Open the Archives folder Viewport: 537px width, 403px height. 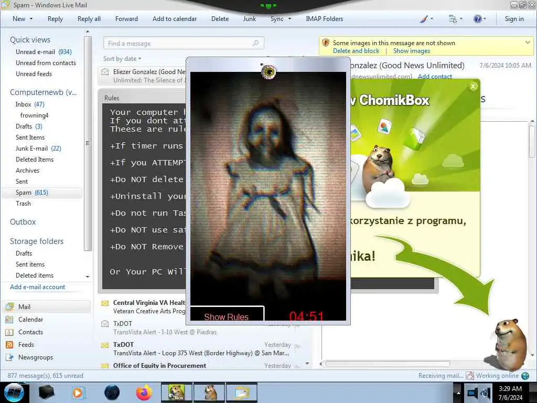pos(27,171)
